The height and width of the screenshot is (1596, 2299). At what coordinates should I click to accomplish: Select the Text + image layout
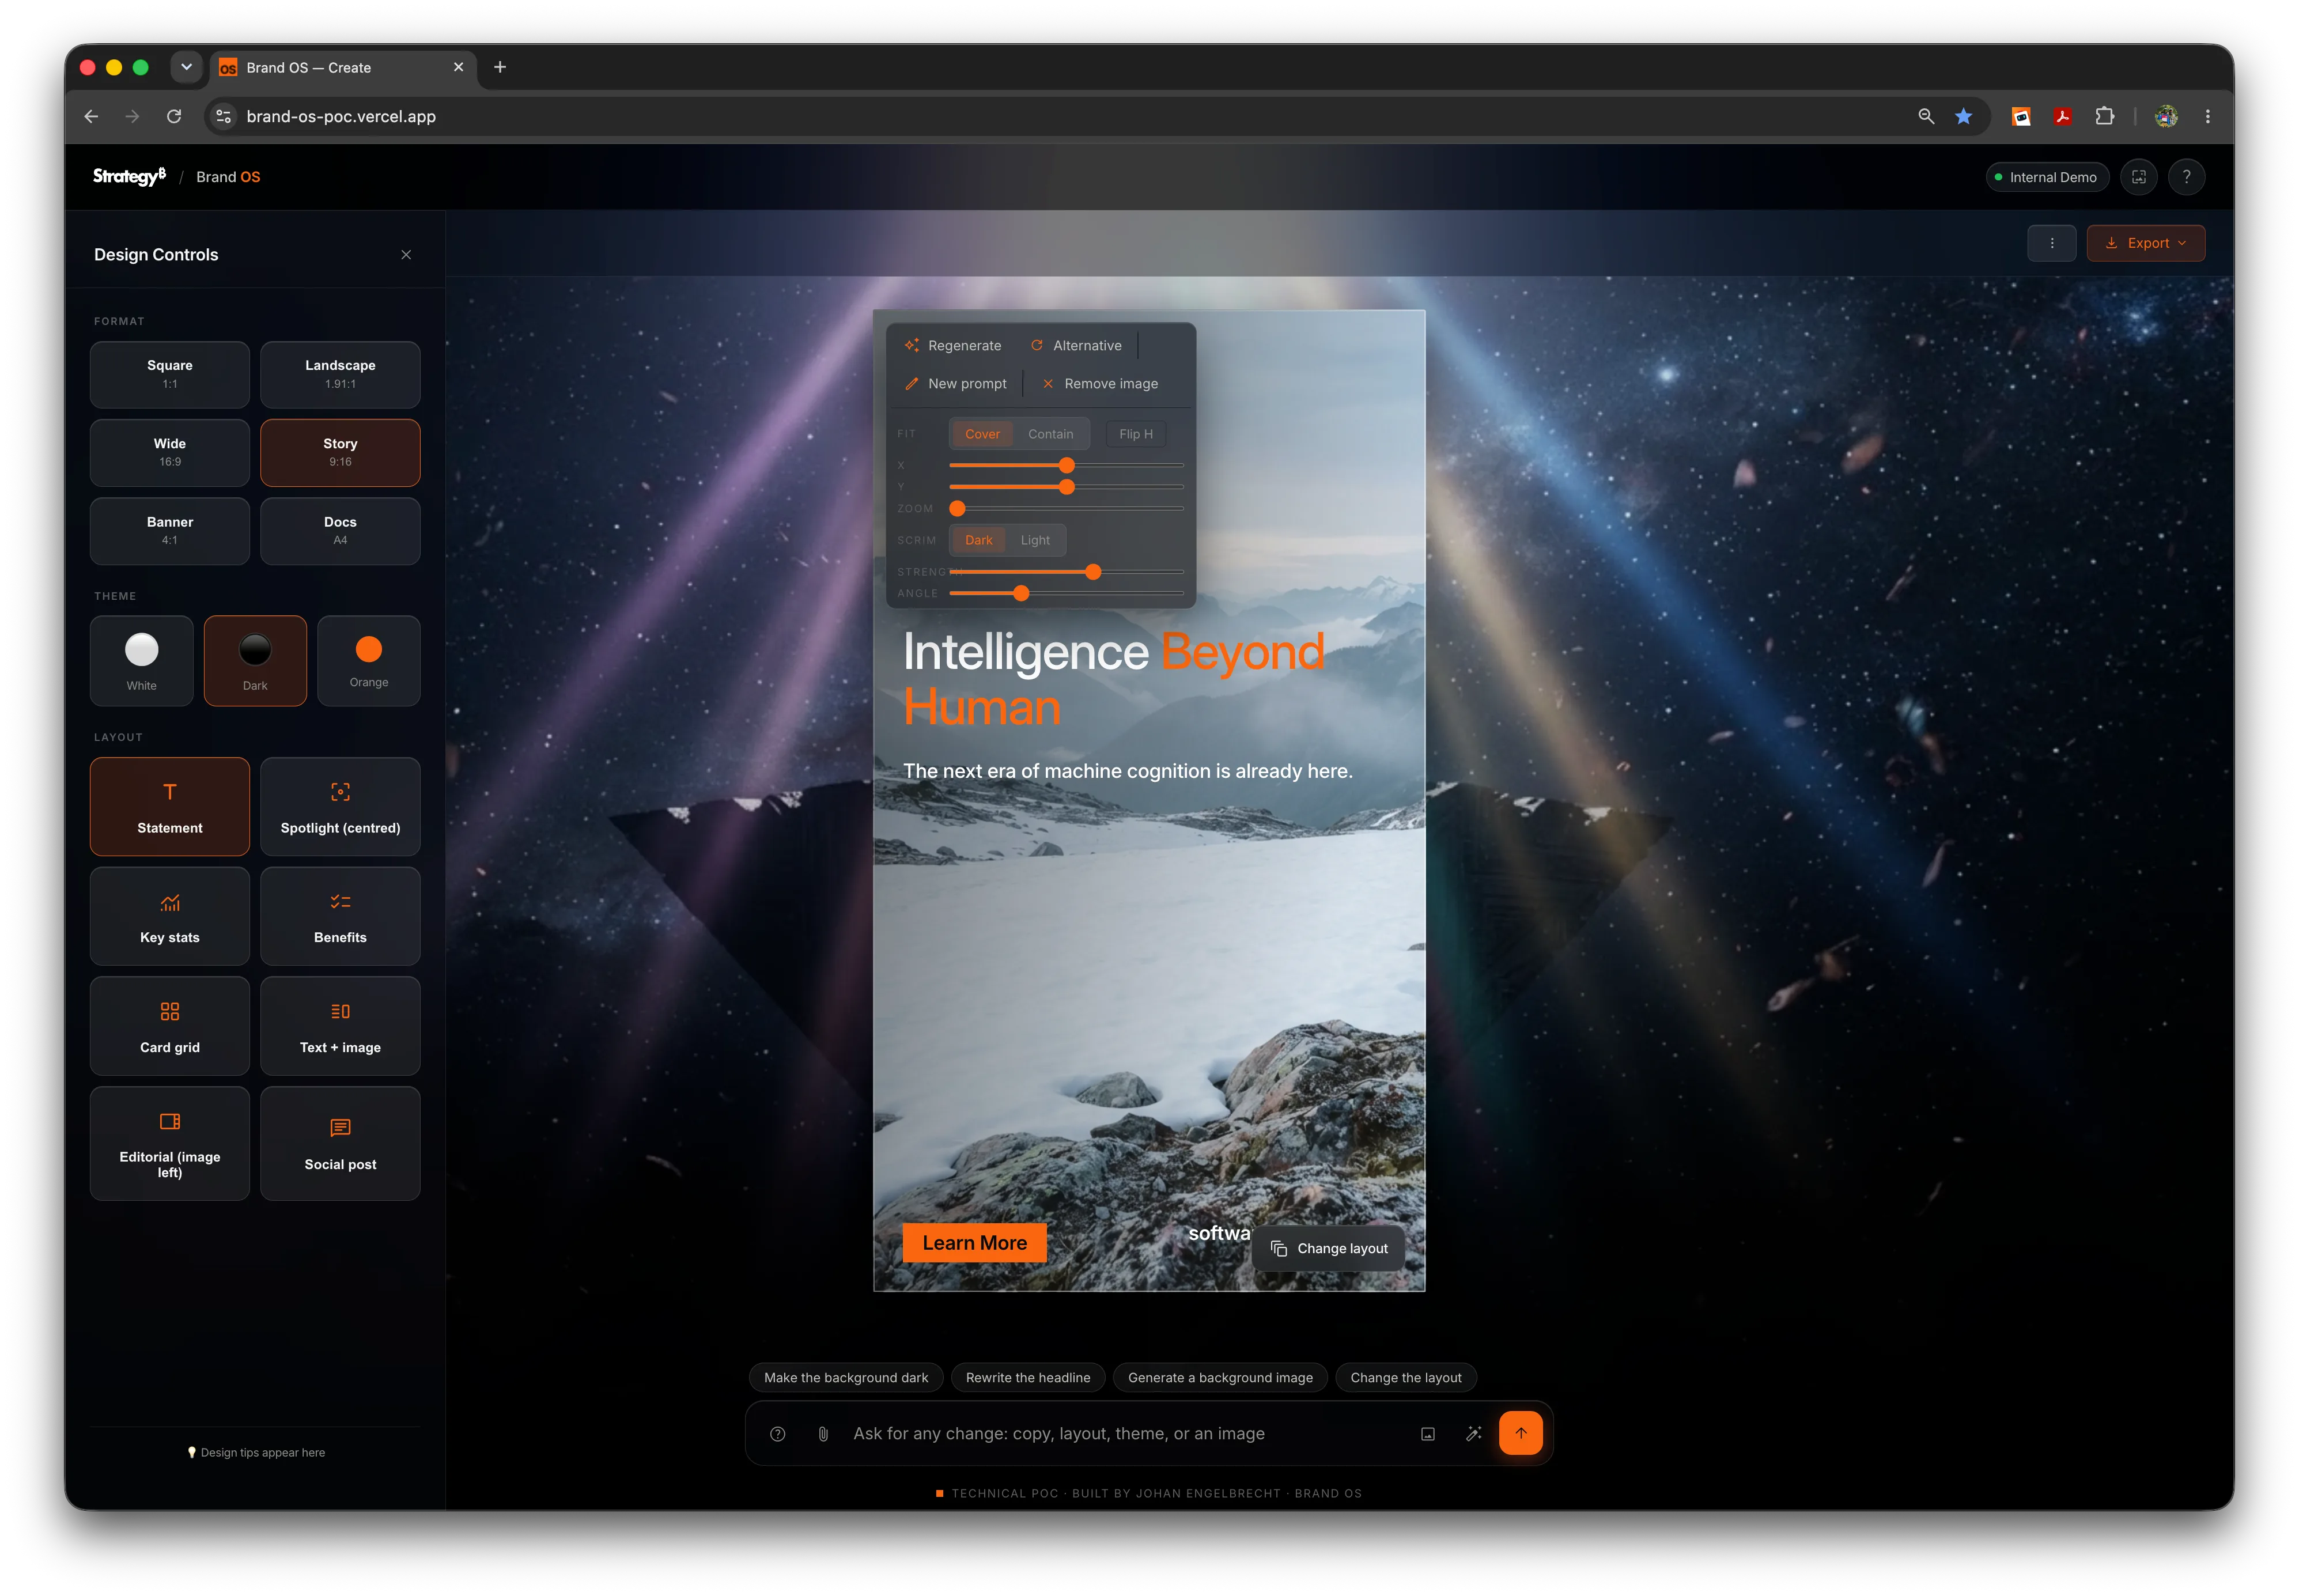[x=340, y=1026]
